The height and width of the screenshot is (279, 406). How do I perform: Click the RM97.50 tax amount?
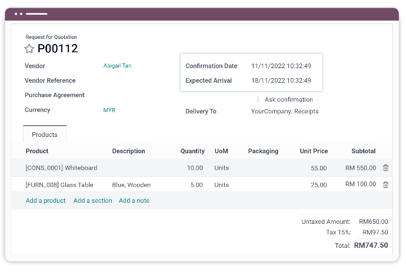click(x=375, y=232)
